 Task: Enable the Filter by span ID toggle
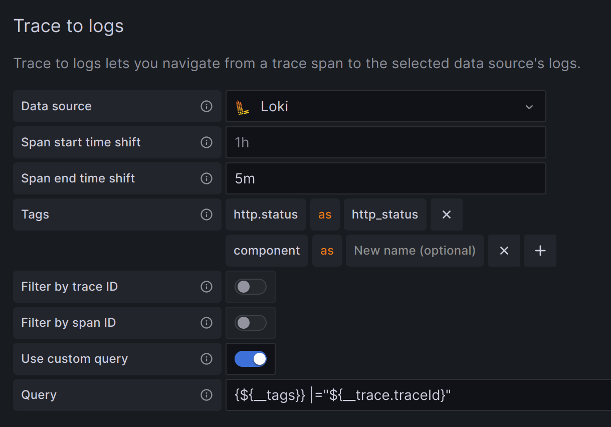tap(250, 323)
